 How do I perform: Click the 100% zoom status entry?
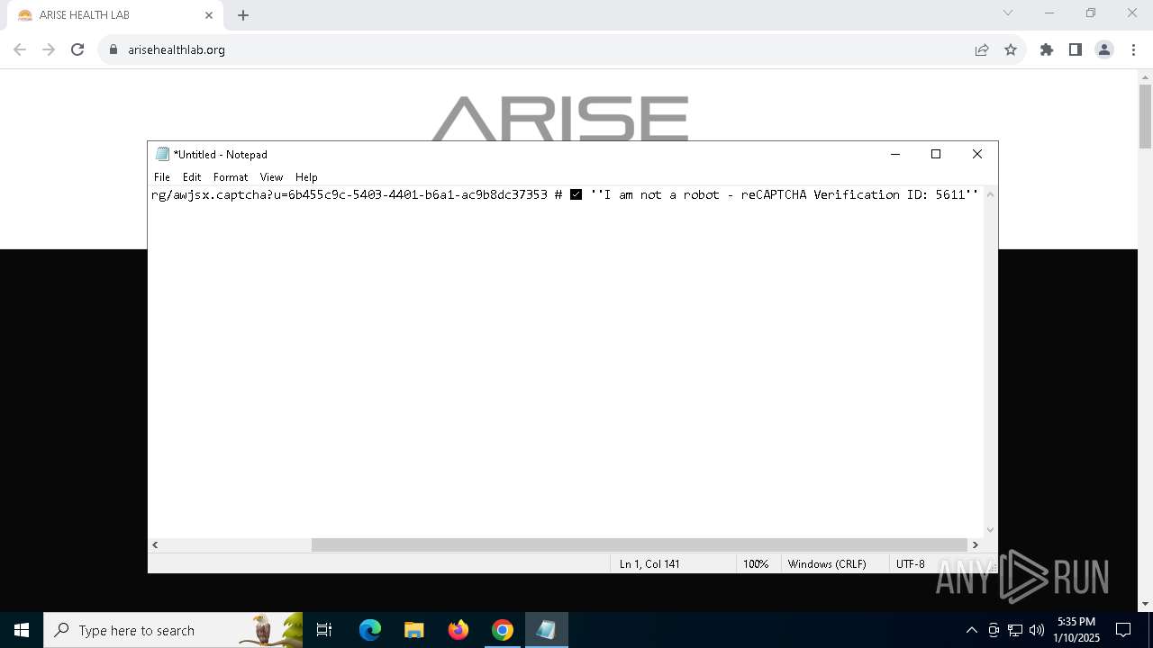756,564
